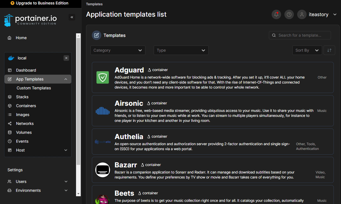Open the Authelia template title
Viewport: 341px width, 204px height.
pos(129,137)
